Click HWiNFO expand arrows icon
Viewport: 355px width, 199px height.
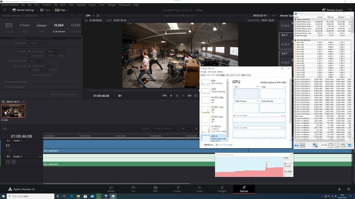(x=296, y=145)
